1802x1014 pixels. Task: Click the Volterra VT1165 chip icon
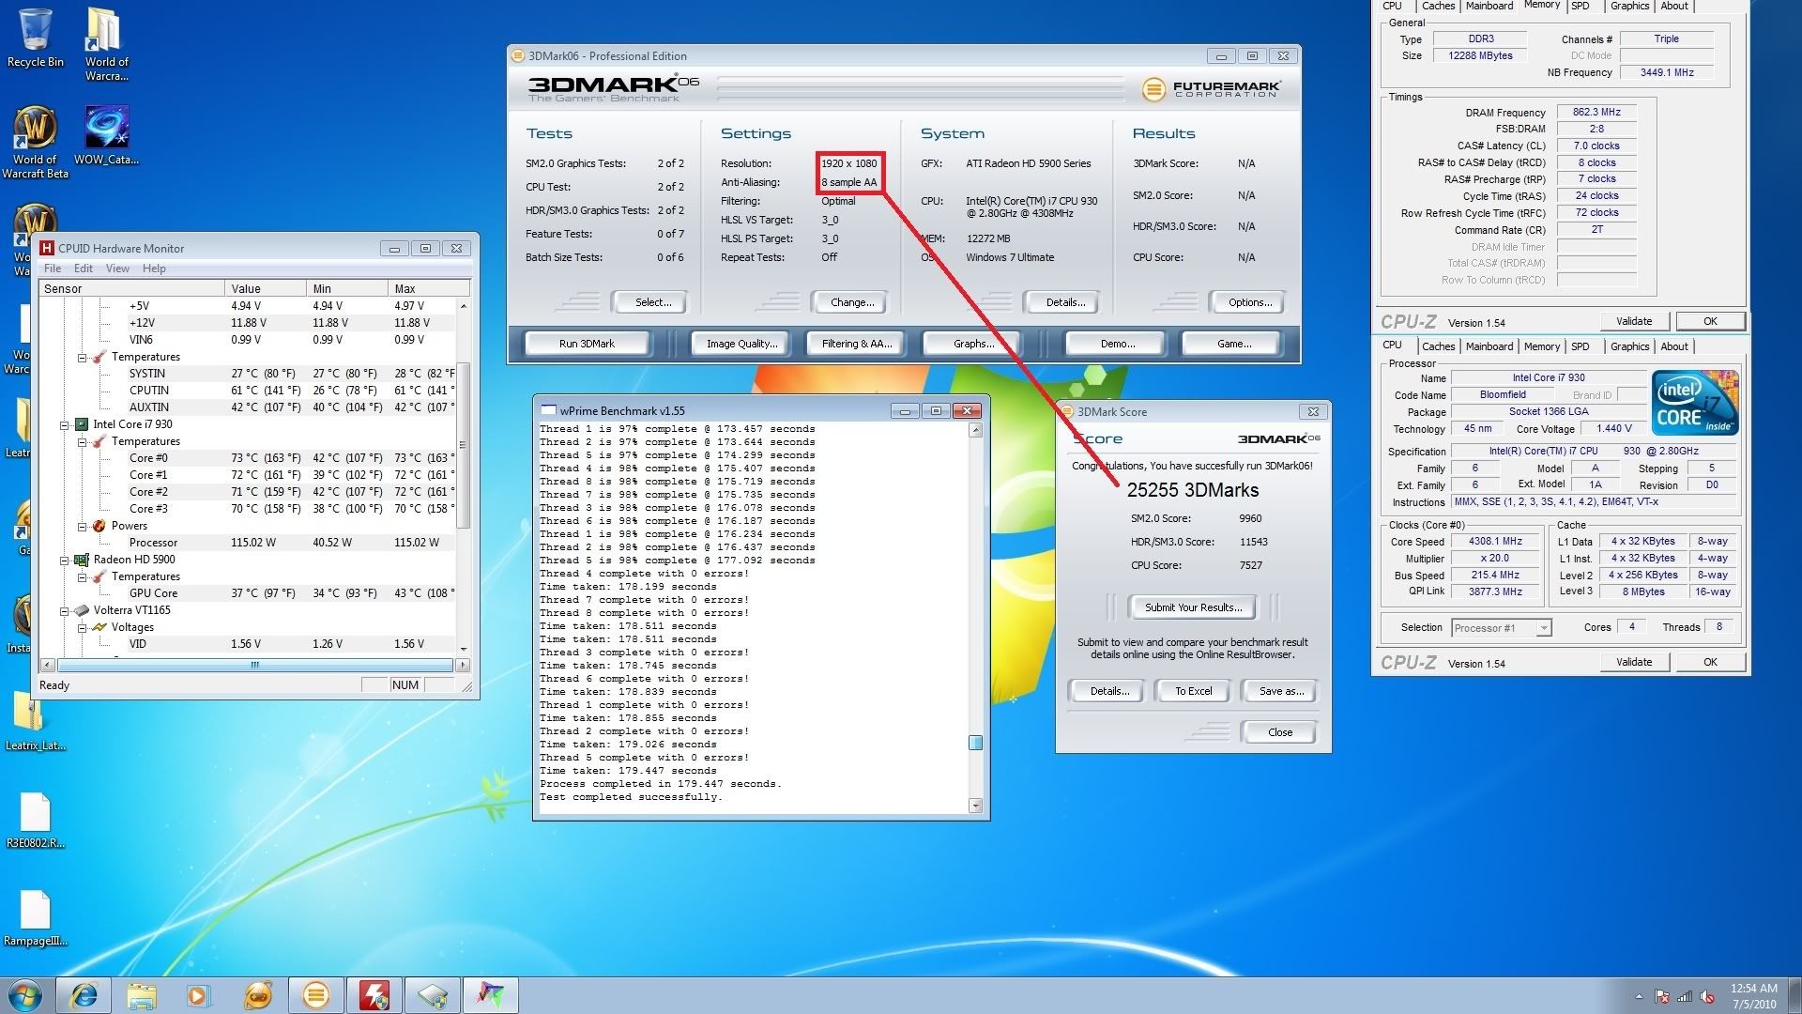coord(82,610)
